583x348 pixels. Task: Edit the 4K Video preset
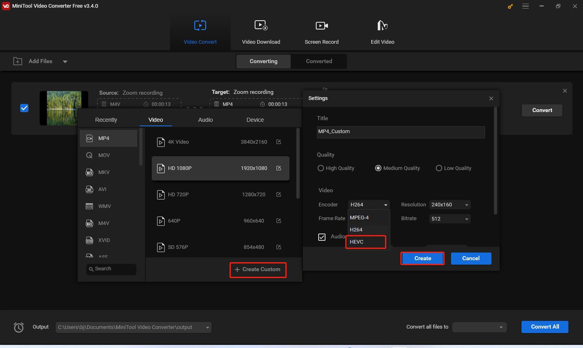(279, 142)
